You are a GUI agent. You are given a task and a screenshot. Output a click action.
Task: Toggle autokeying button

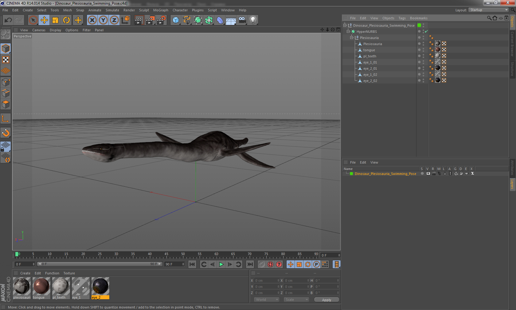(x=270, y=264)
